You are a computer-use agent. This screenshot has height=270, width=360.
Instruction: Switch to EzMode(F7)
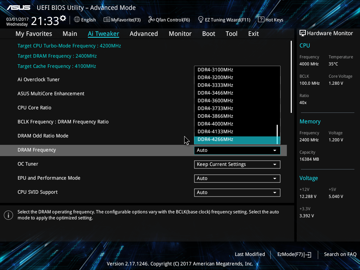[294, 255]
